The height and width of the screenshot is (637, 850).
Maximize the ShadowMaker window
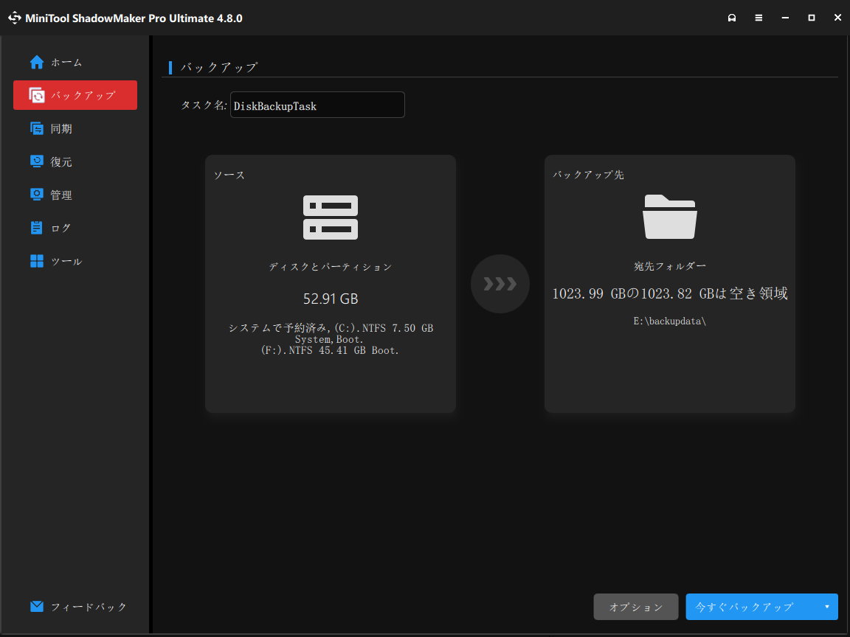point(812,18)
